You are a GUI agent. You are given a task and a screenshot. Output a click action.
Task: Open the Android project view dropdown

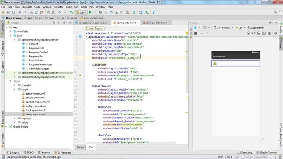click(x=25, y=23)
